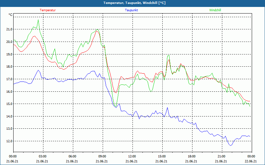
Task: Click the 15,0 y-axis value
Action: coord(9,104)
